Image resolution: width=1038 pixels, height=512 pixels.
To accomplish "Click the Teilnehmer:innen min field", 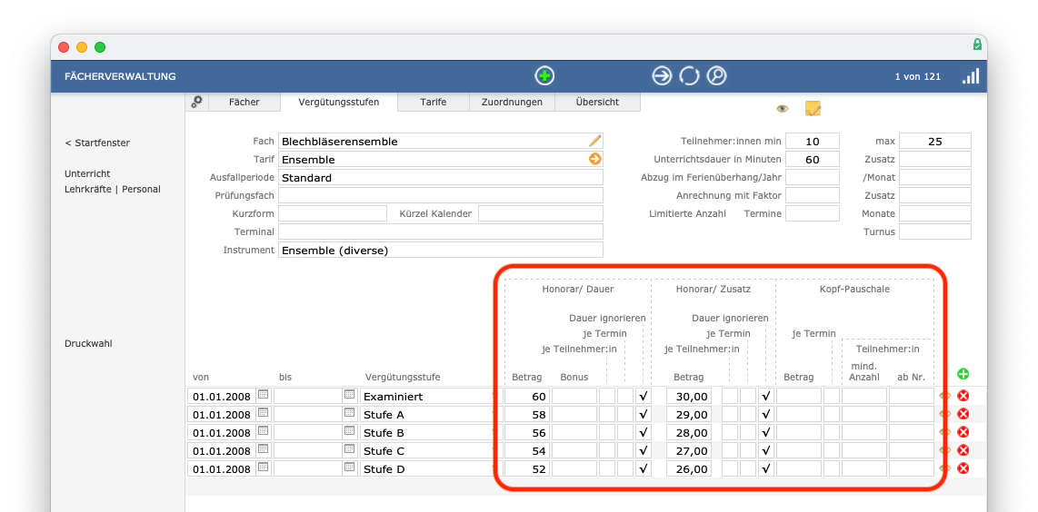I will tap(813, 141).
